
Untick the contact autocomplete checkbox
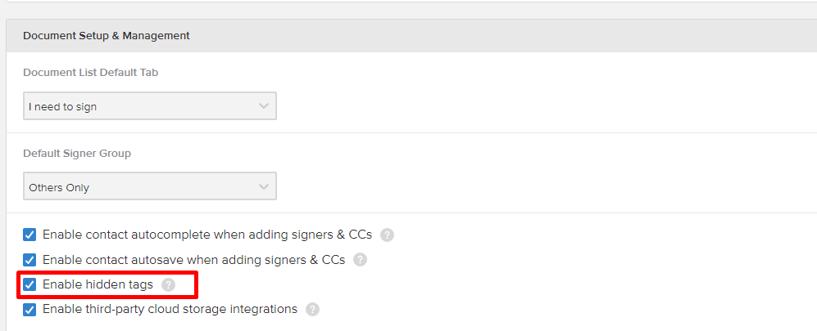pos(30,235)
